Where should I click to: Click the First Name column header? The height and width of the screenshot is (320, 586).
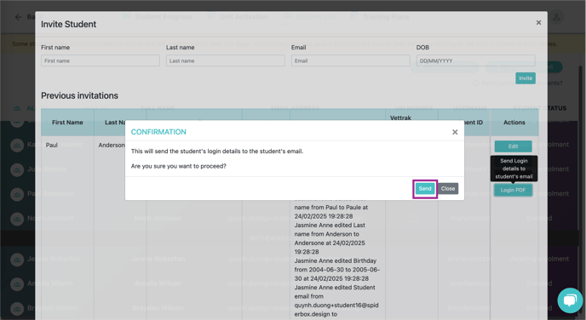pos(67,123)
